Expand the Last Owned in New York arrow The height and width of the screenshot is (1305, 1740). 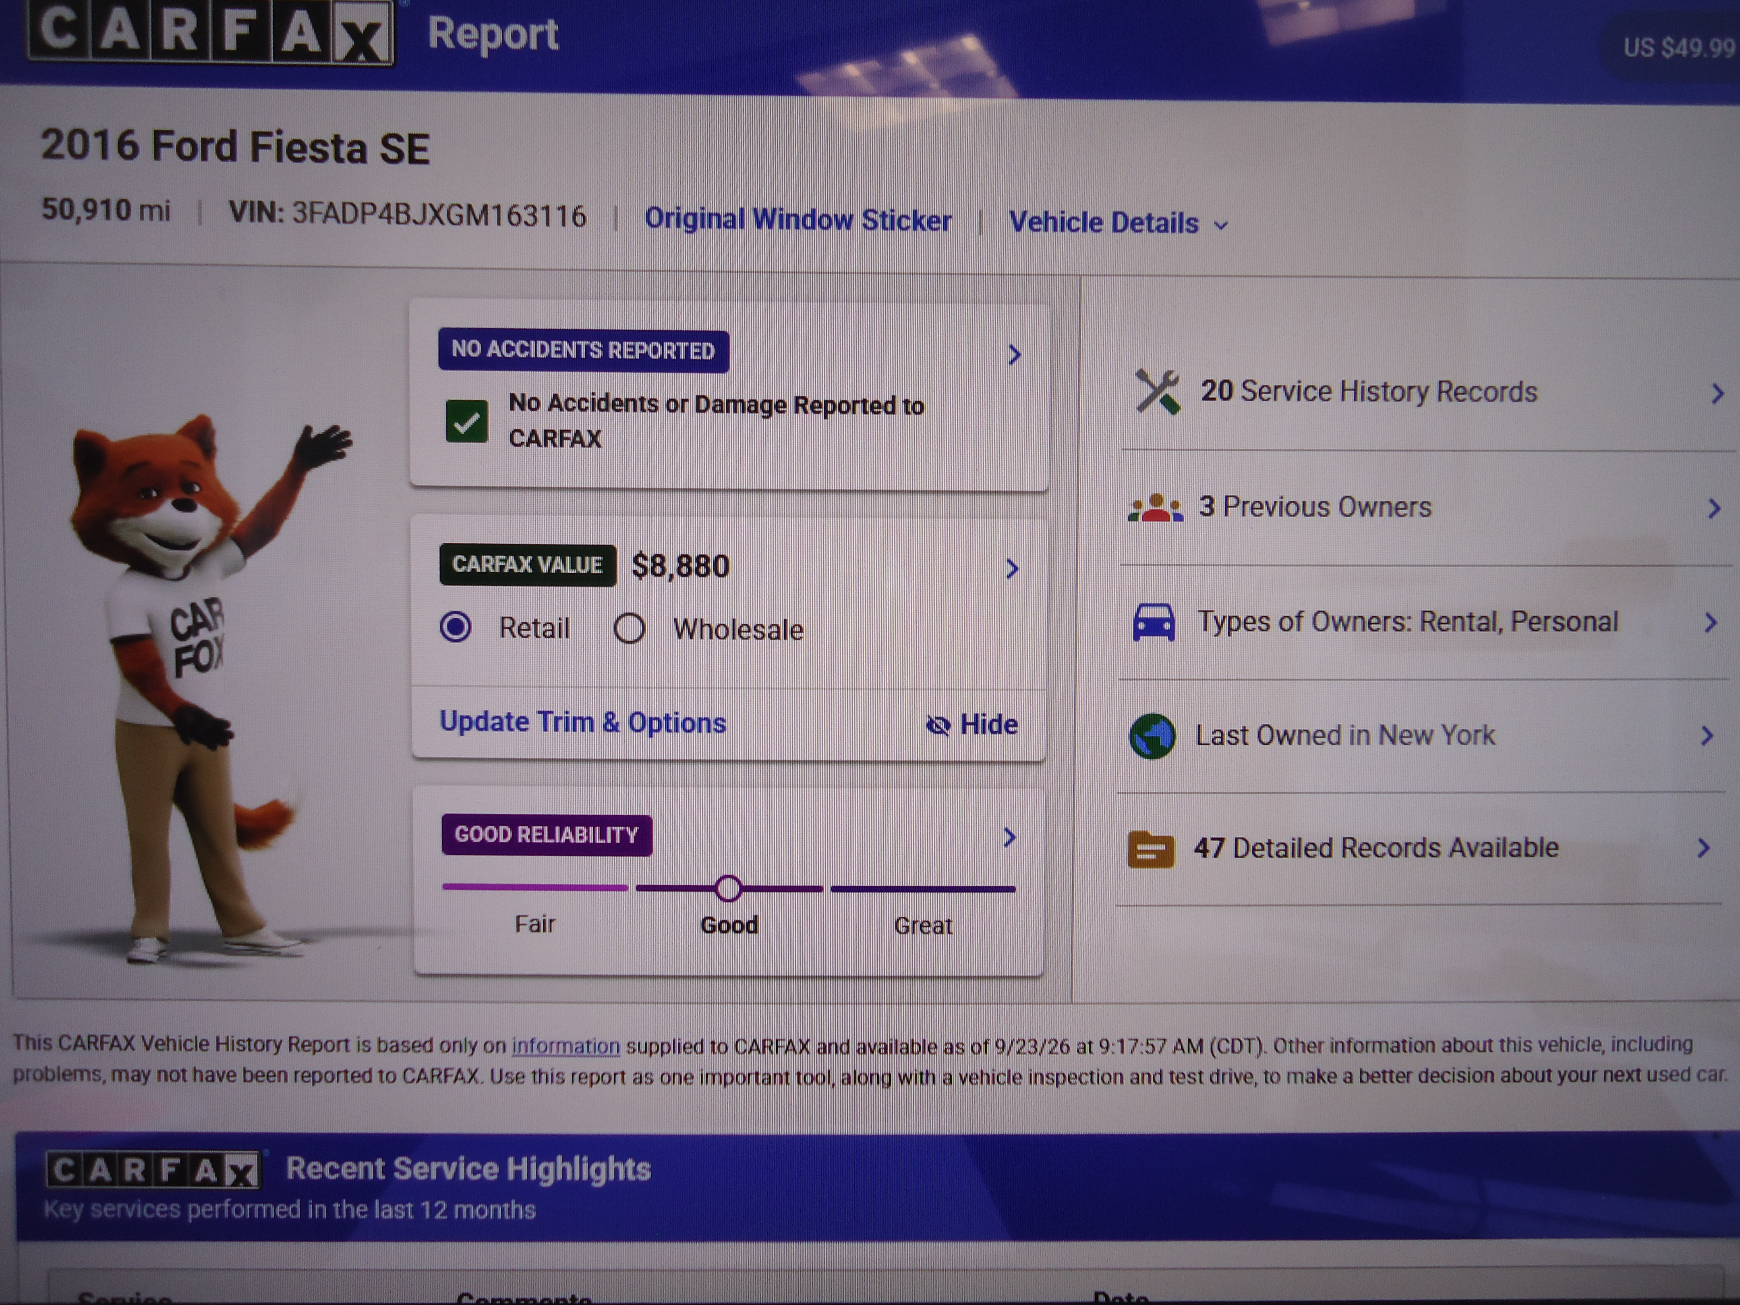tap(1706, 736)
